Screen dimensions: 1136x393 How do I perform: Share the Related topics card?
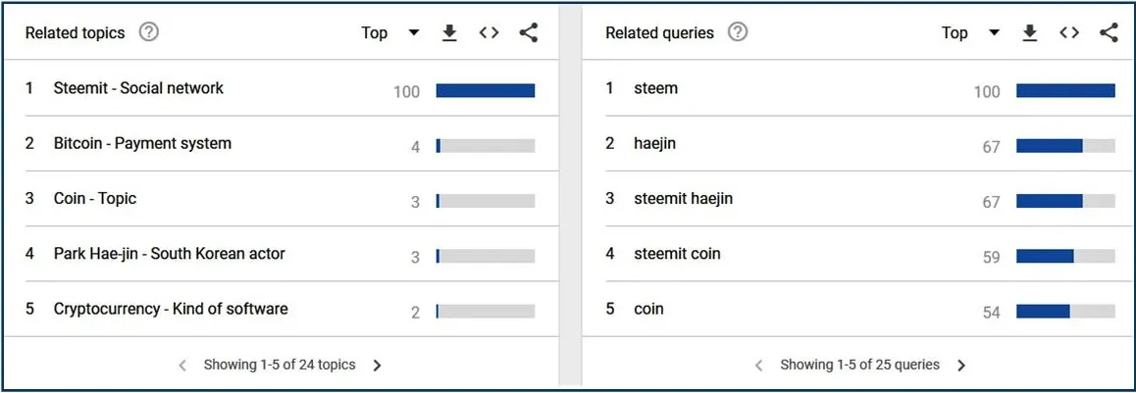[x=529, y=32]
